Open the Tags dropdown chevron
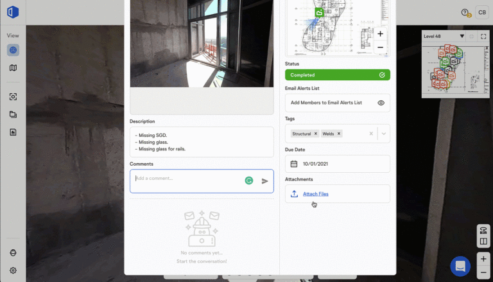493x282 pixels. click(x=383, y=134)
